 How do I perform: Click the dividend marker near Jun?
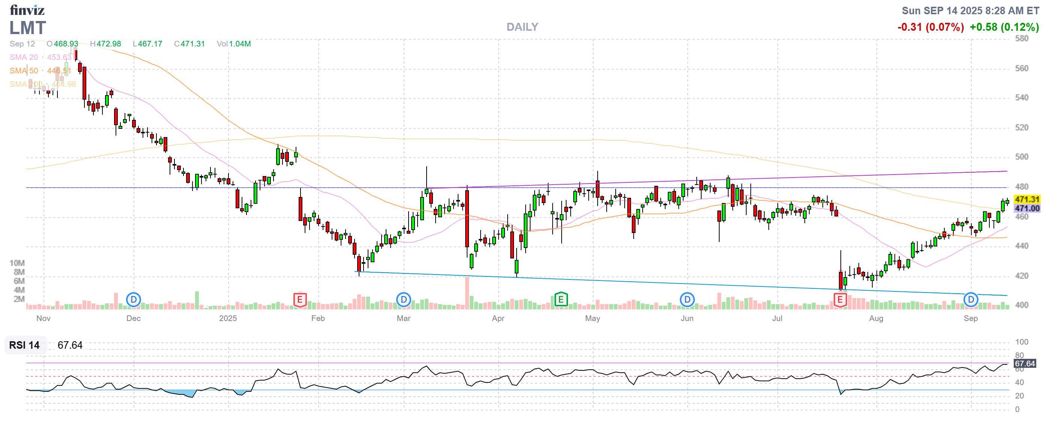coord(687,300)
